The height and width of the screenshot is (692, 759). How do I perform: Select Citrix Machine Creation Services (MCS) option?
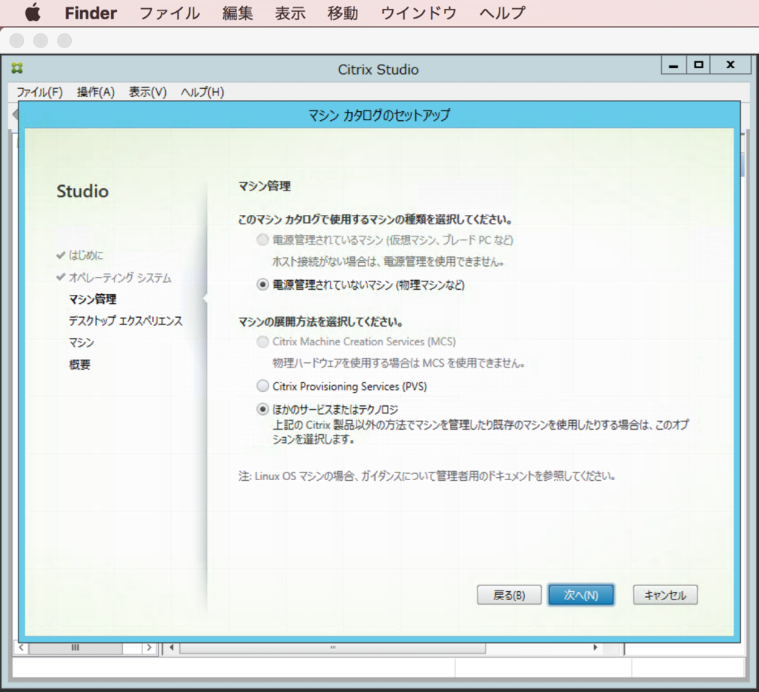(x=262, y=342)
